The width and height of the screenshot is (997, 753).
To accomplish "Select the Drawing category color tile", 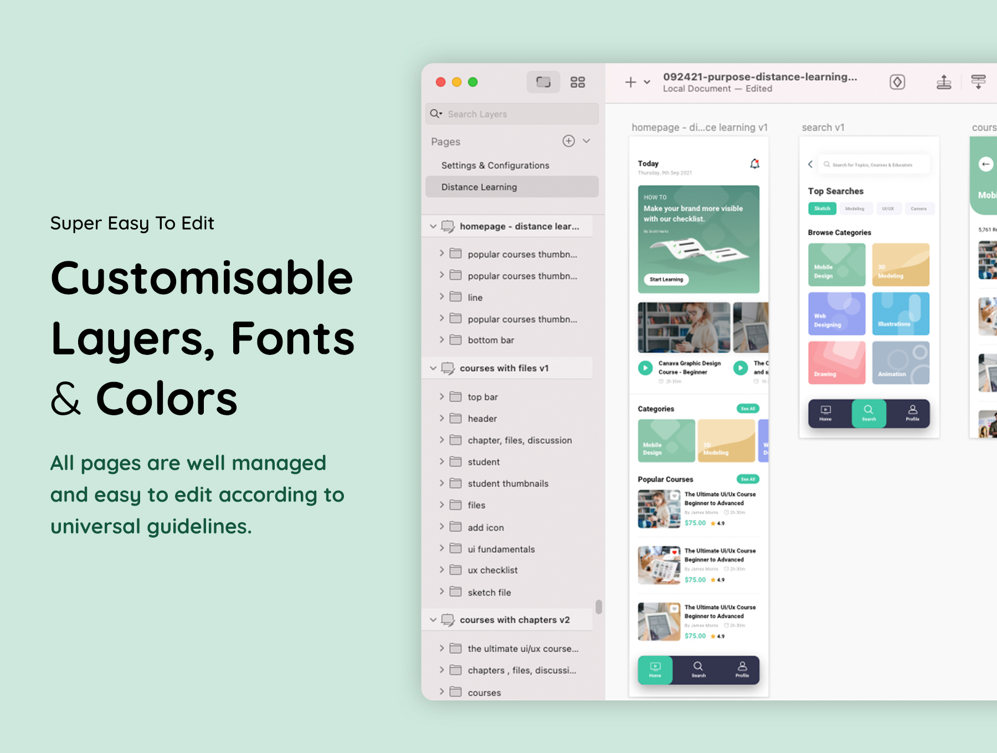I will (836, 363).
